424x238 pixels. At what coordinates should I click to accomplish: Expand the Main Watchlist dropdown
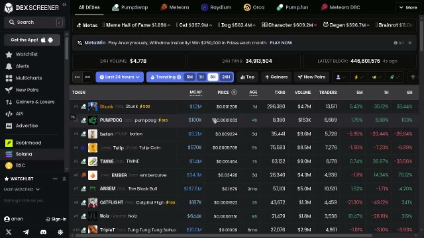coord(22,190)
